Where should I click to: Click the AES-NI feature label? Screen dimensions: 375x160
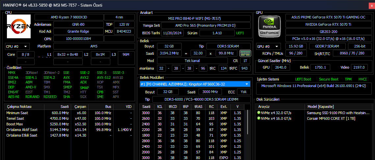point(13,97)
